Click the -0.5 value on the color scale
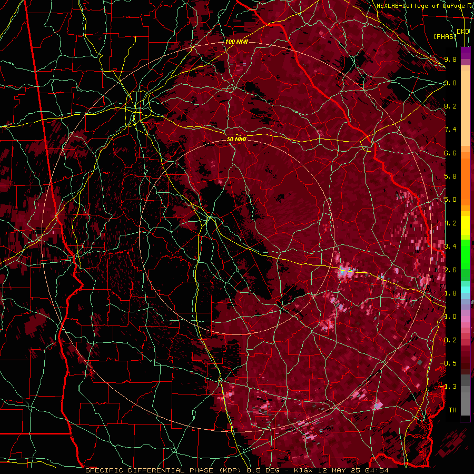 pos(448,363)
